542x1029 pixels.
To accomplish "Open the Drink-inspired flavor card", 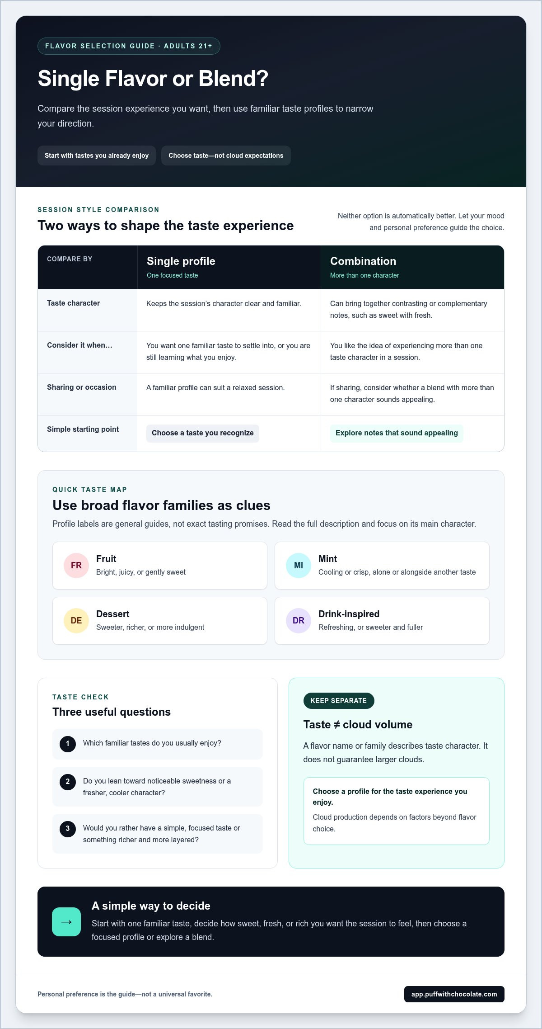I will [382, 621].
